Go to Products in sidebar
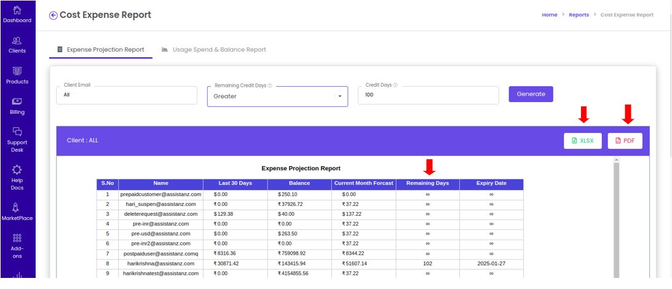672x289 pixels. click(17, 76)
